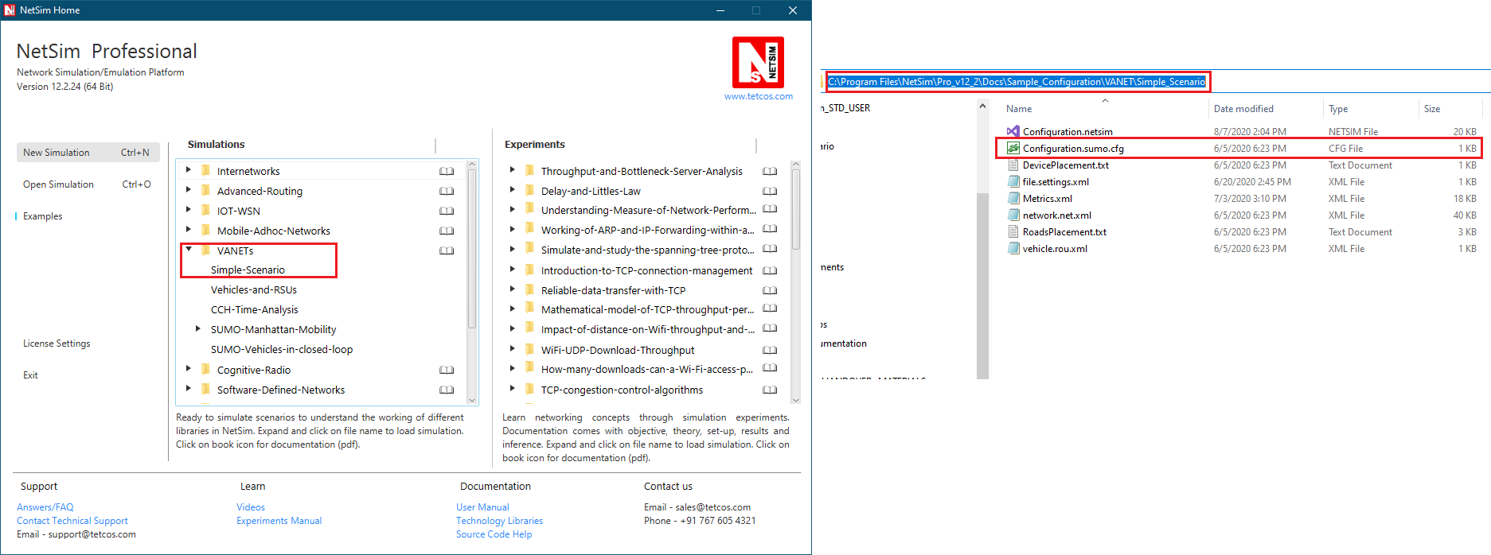Screen dimensions: 1491x555
Task: Load SUMO-Vehicles-in-closed-loop example
Action: pos(282,350)
